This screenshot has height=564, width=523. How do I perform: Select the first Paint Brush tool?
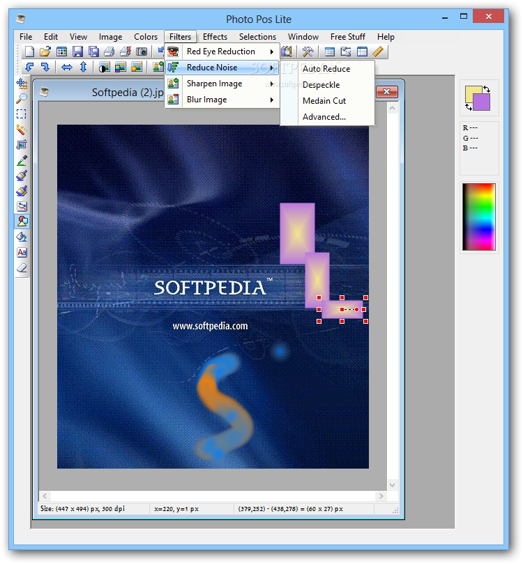[x=22, y=175]
